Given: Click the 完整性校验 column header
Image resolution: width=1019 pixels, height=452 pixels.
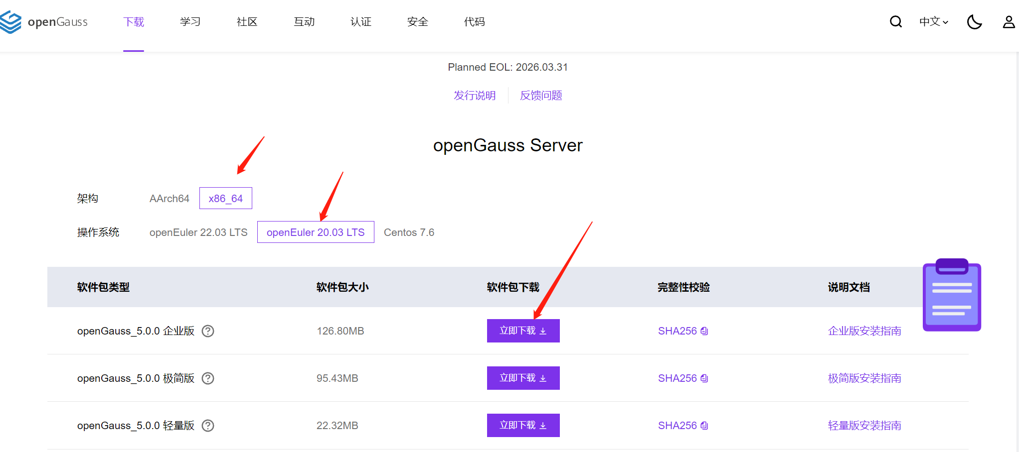Looking at the screenshot, I should (x=683, y=287).
